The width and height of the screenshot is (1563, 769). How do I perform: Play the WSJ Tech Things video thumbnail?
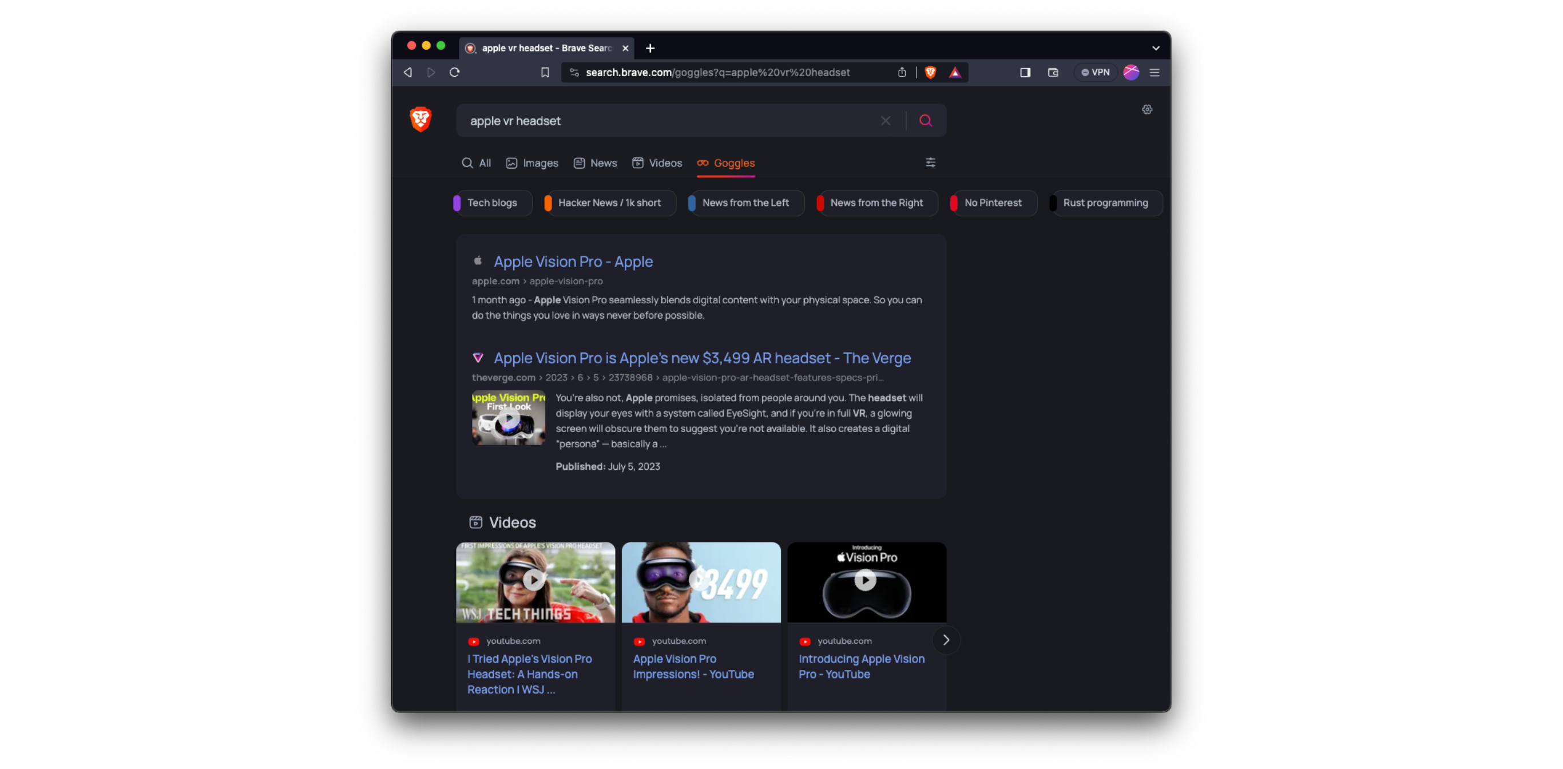[x=534, y=580]
